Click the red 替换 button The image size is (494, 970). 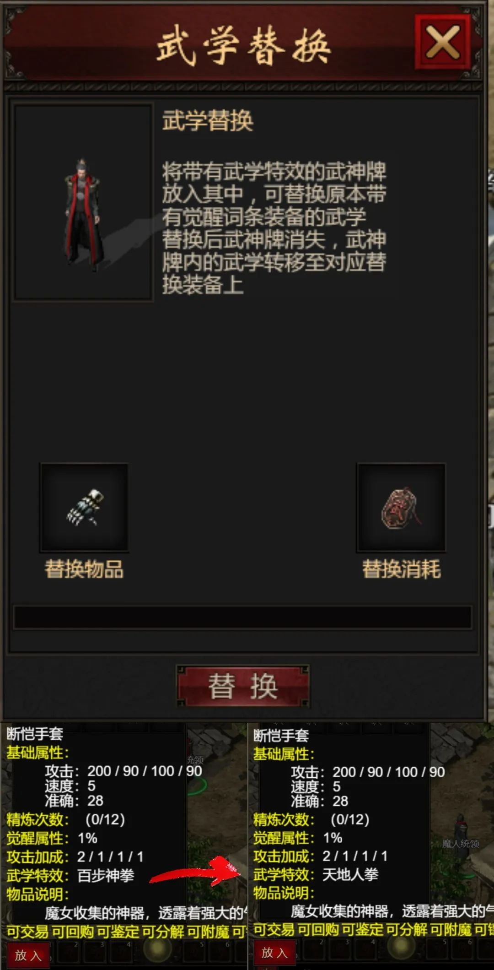pos(243,686)
